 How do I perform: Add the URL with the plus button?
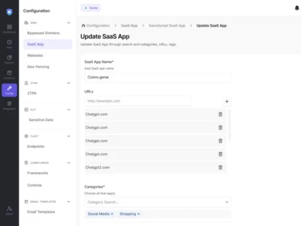[227, 101]
